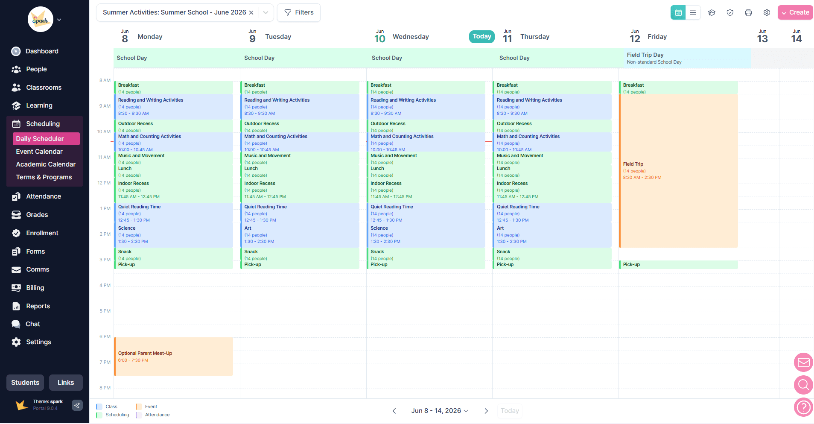Click the floating mail button
This screenshot has height=424, width=814.
(803, 363)
